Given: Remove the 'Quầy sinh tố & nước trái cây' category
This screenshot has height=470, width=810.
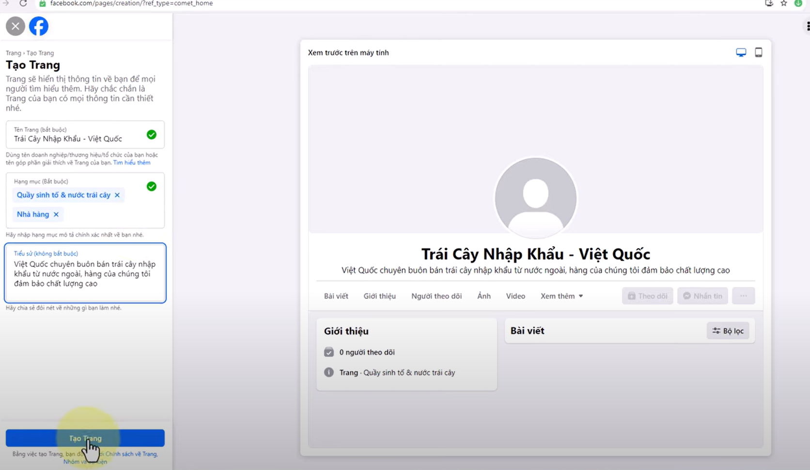Looking at the screenshot, I should pyautogui.click(x=117, y=195).
